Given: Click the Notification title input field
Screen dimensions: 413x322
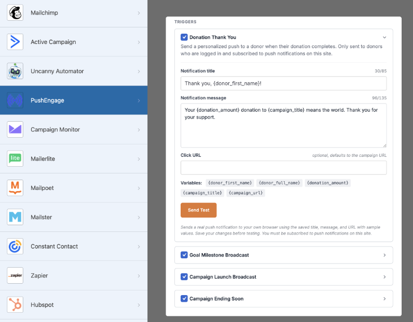Looking at the screenshot, I should coord(284,83).
